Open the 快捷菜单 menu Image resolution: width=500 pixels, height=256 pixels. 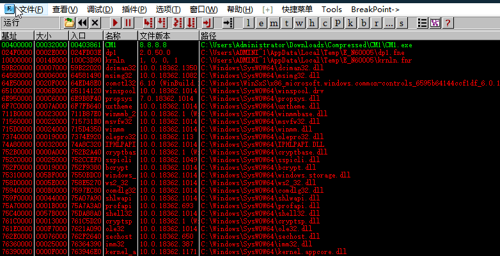click(x=297, y=10)
